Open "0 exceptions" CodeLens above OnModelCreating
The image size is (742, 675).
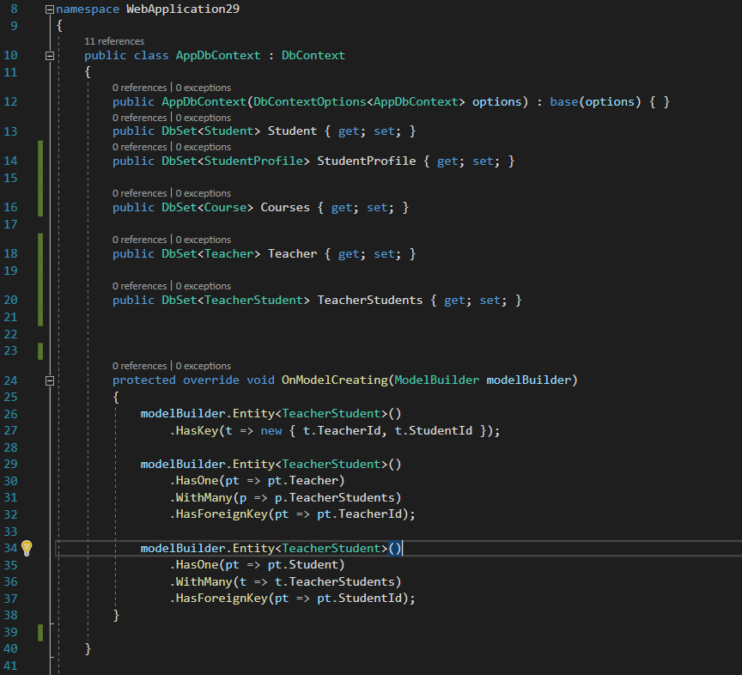(x=203, y=366)
